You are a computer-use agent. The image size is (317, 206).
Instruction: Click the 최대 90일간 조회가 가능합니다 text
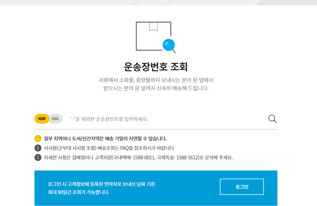pyautogui.click(x=79, y=192)
